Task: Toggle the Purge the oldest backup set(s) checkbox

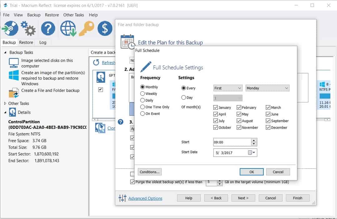Action: [x=132, y=182]
